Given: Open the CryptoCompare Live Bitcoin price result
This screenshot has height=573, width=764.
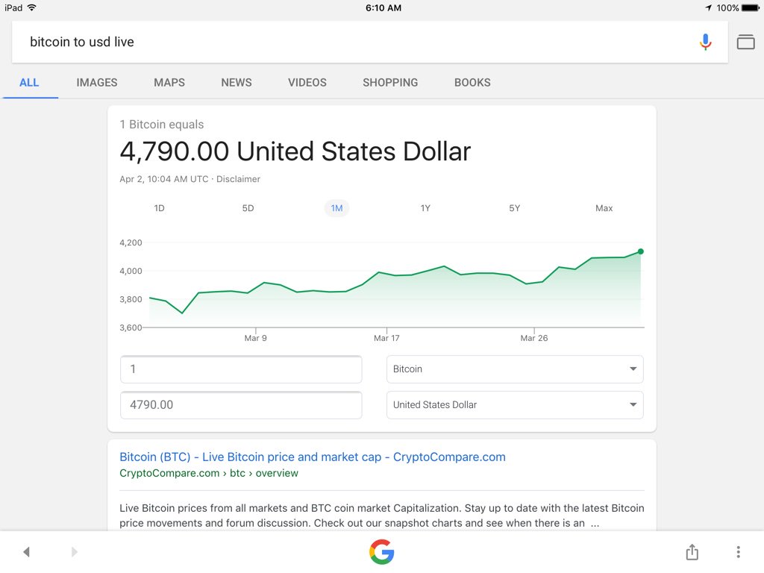Looking at the screenshot, I should (313, 457).
